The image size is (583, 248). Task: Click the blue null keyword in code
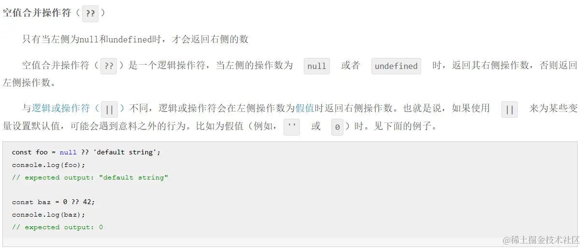(68, 152)
